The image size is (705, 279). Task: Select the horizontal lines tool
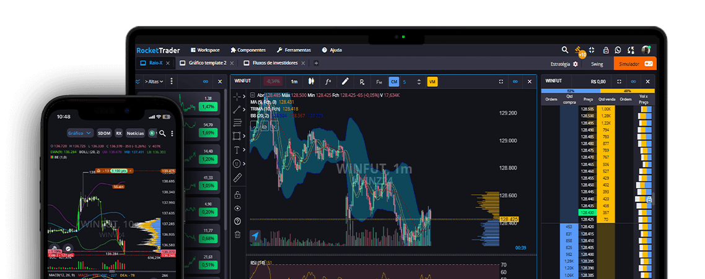[237, 122]
